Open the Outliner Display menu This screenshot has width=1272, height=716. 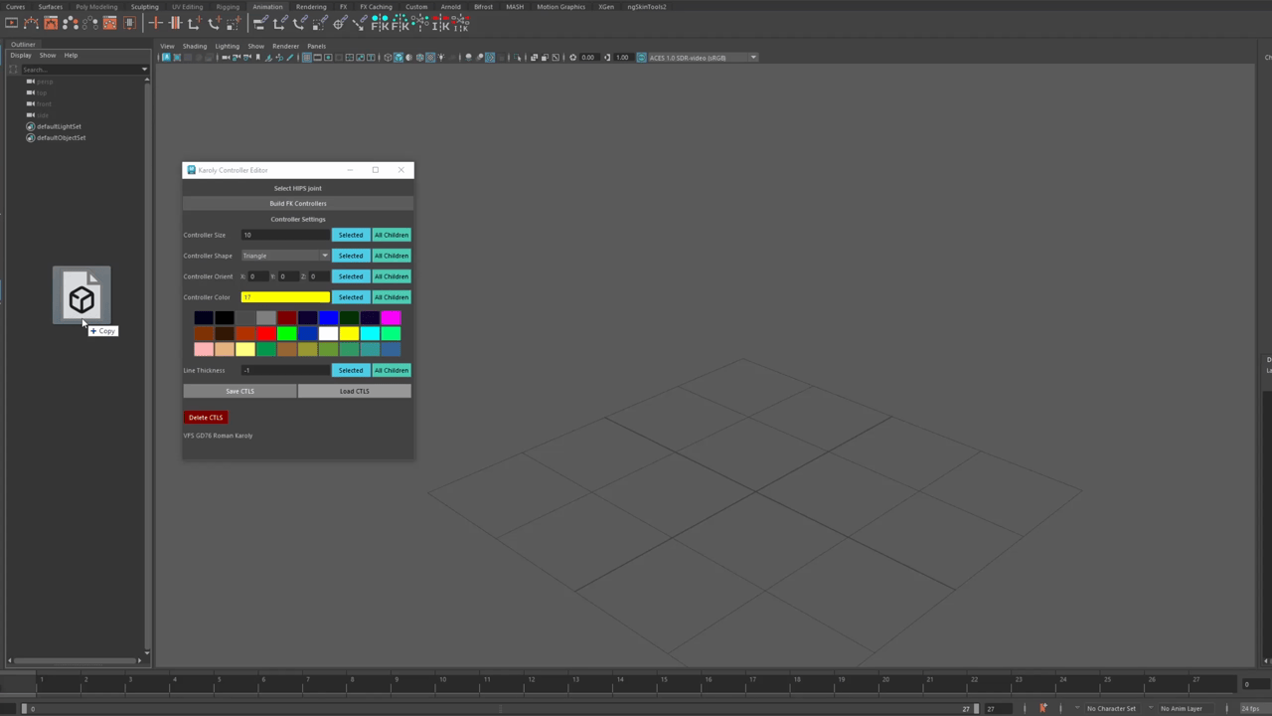(x=21, y=56)
